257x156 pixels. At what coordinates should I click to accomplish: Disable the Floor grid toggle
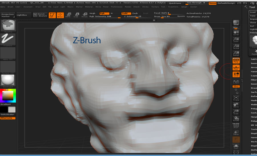coord(236,67)
